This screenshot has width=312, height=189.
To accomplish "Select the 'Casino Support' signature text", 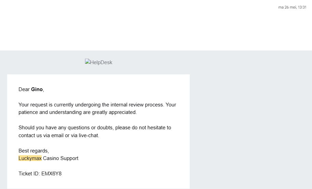I will point(61,158).
